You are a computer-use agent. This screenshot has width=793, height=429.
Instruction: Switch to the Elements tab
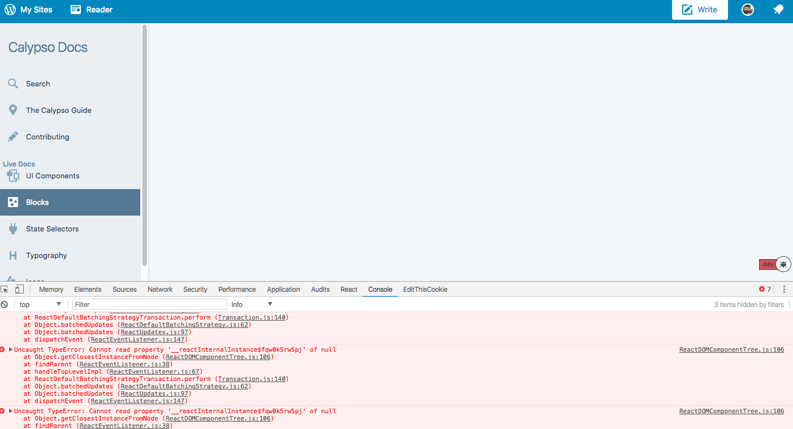(x=88, y=289)
